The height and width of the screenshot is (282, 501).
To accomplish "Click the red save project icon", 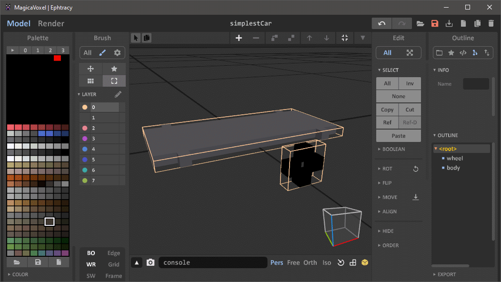I will coord(434,23).
